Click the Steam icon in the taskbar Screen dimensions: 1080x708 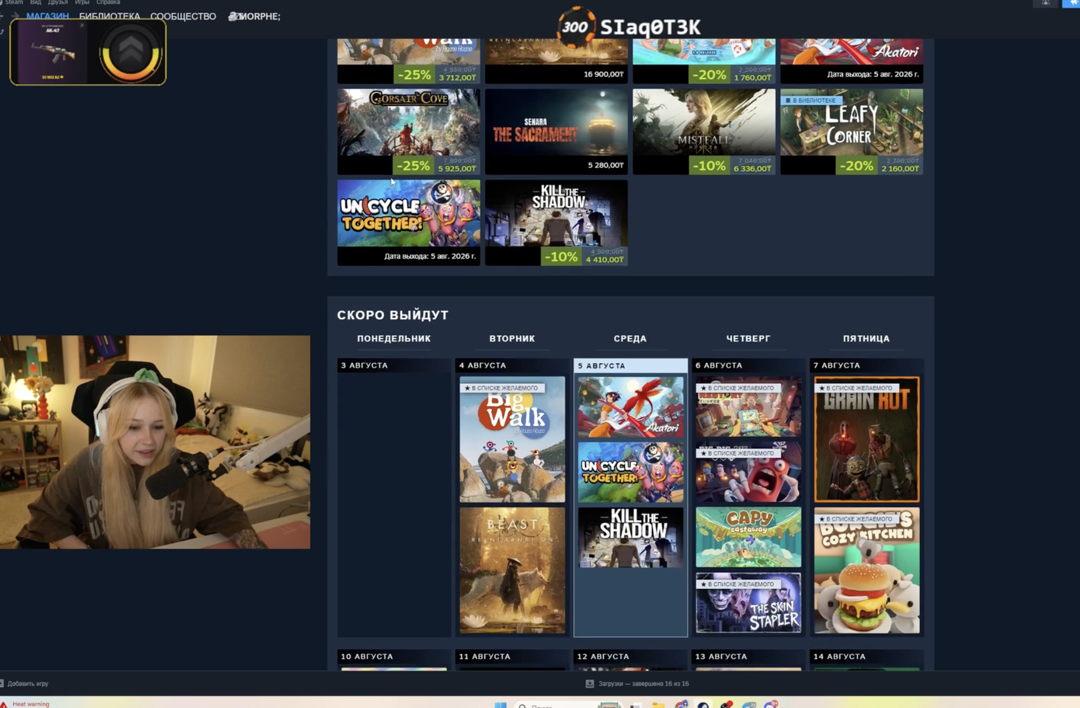click(703, 705)
